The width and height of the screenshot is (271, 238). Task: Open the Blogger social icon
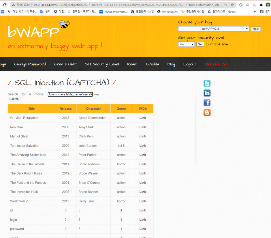pos(207,113)
